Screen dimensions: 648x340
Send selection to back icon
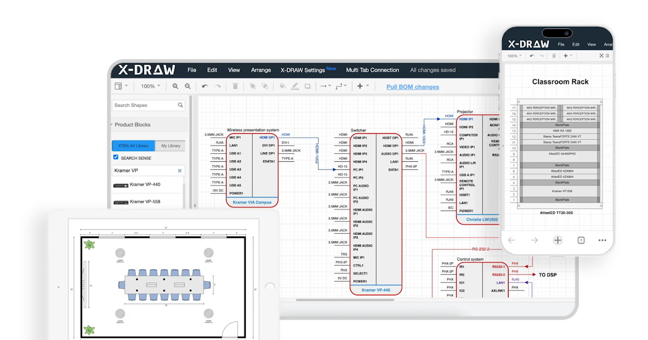tap(266, 86)
